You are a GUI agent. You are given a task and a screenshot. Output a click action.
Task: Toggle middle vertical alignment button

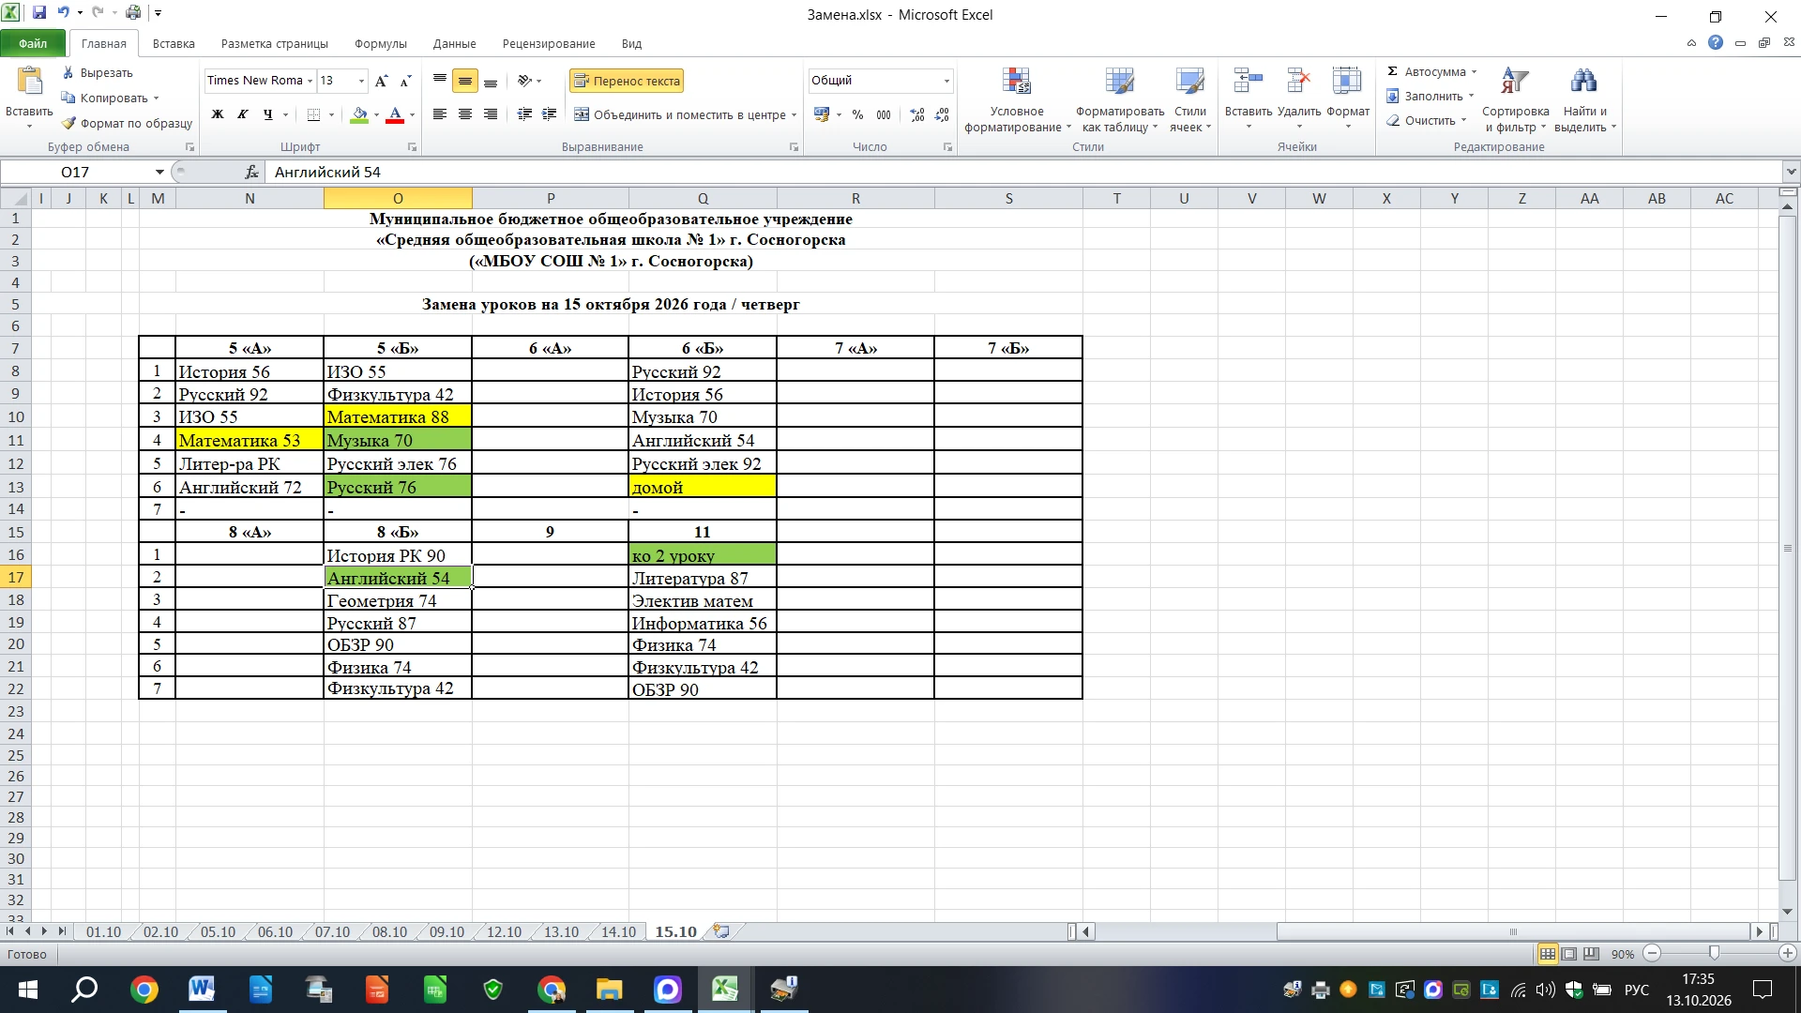tap(464, 81)
